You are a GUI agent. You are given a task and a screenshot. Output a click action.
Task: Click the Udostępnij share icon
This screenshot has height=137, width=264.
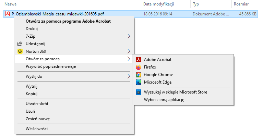[x=20, y=44]
